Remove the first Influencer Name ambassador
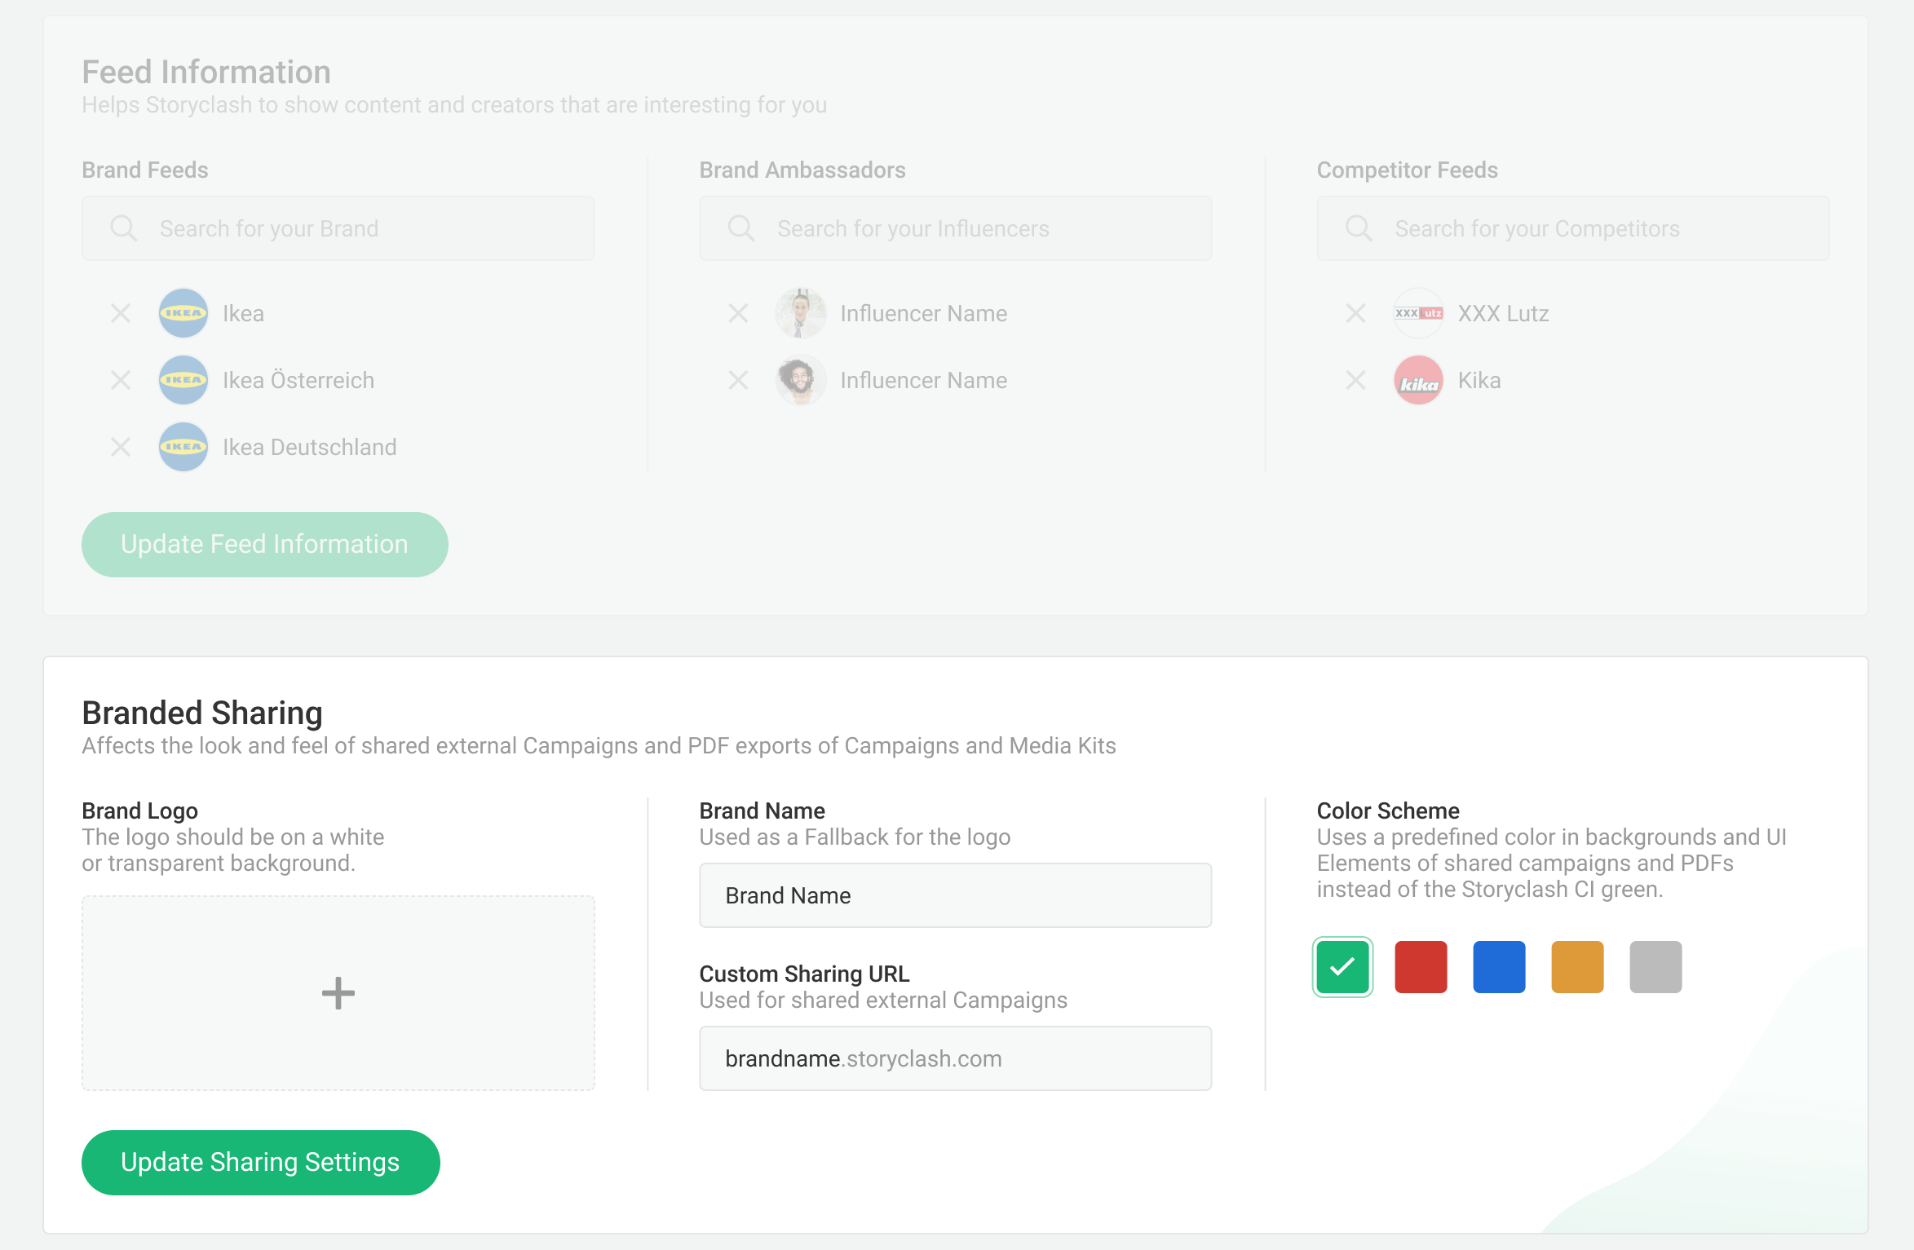The width and height of the screenshot is (1914, 1250). click(738, 313)
